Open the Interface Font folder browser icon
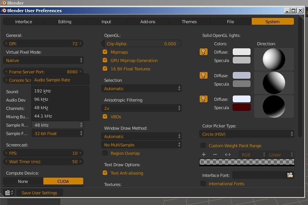Screen dimensions: 308x205 pos(290,175)
